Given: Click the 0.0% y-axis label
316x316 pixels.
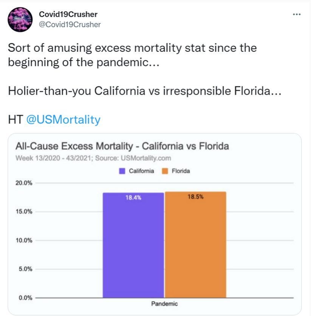Looking at the screenshot, I should [25, 298].
